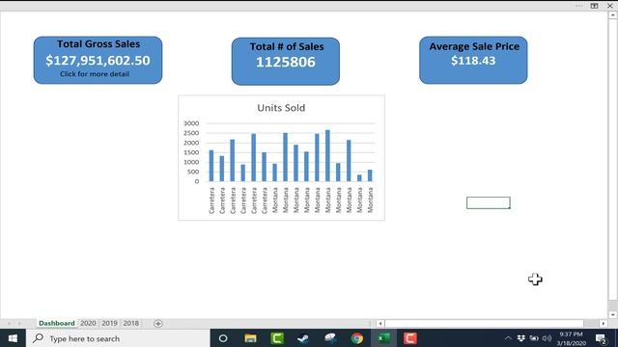Switch to Excel in the taskbar

click(383, 338)
